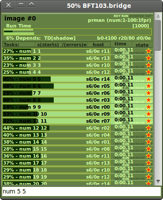Click the star state icon for num 12 row
Image resolution: width=163 pixels, height=200 pixels.
[149, 128]
